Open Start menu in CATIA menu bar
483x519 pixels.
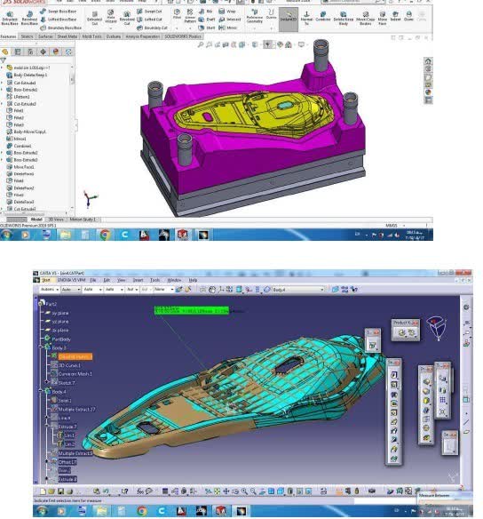pos(46,280)
